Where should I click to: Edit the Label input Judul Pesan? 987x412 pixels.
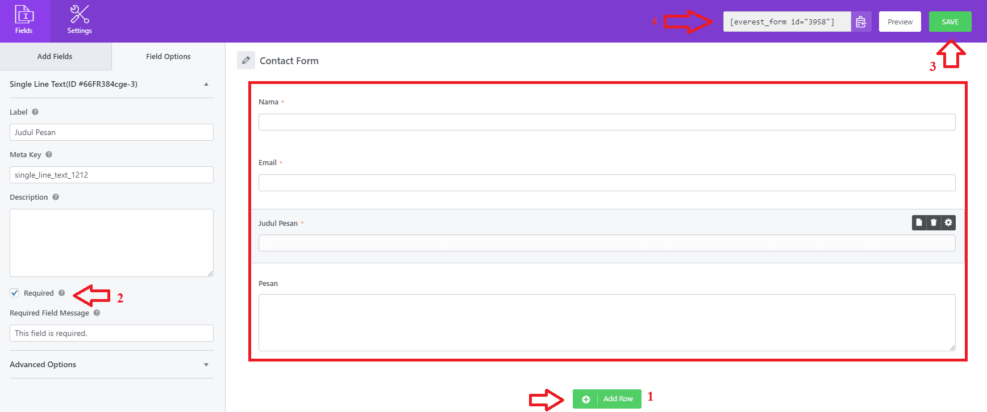(111, 132)
